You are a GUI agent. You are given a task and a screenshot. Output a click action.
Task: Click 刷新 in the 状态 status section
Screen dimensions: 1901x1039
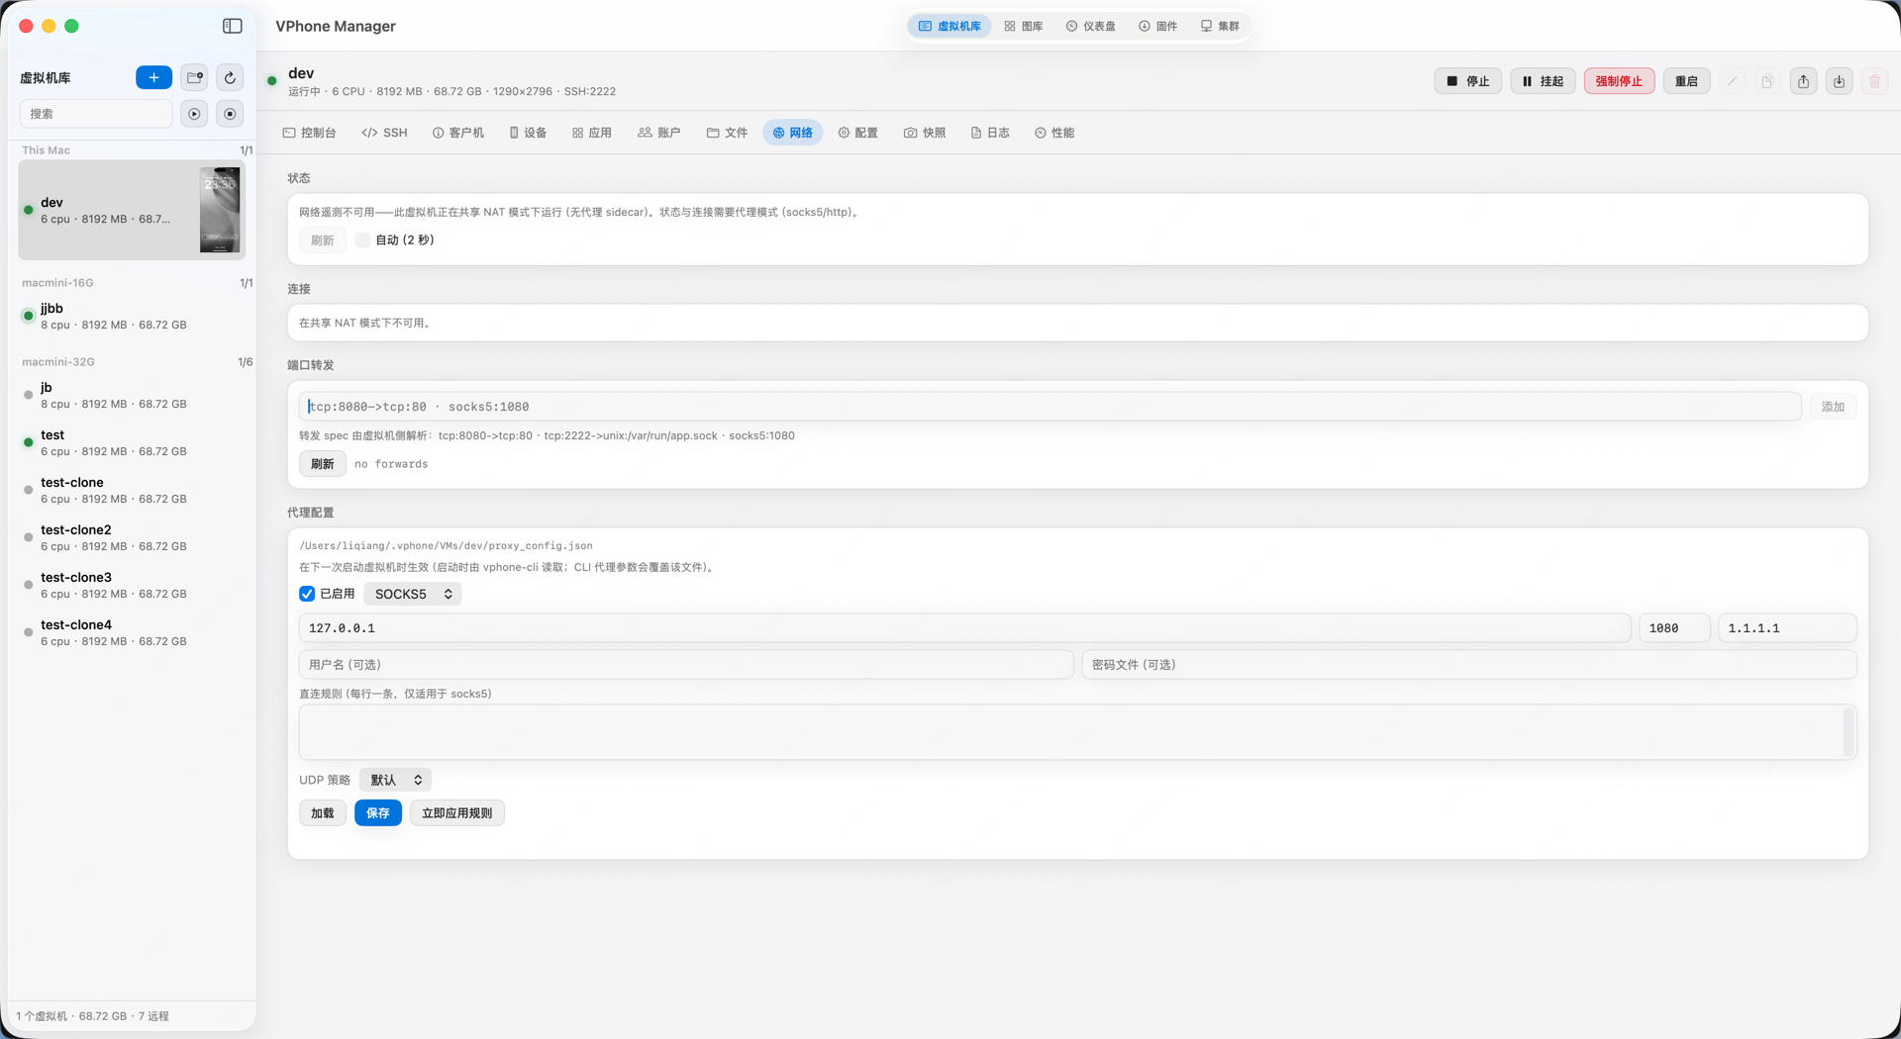click(x=323, y=239)
